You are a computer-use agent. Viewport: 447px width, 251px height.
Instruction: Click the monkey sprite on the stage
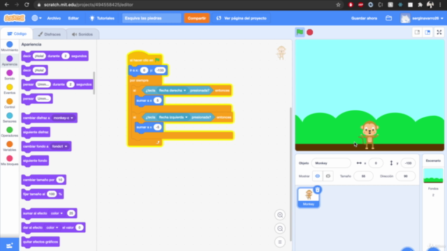(369, 135)
